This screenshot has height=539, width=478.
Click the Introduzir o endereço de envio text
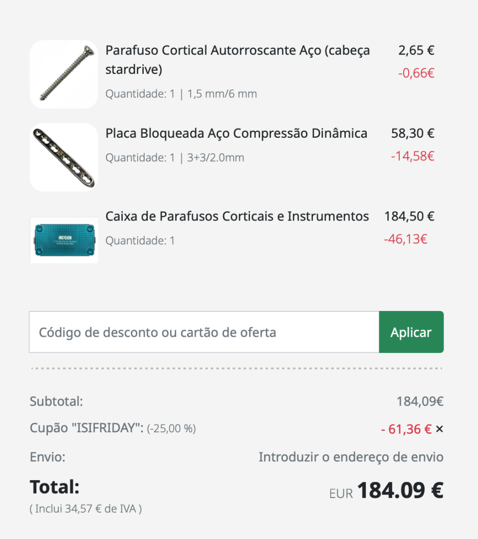[x=351, y=457]
